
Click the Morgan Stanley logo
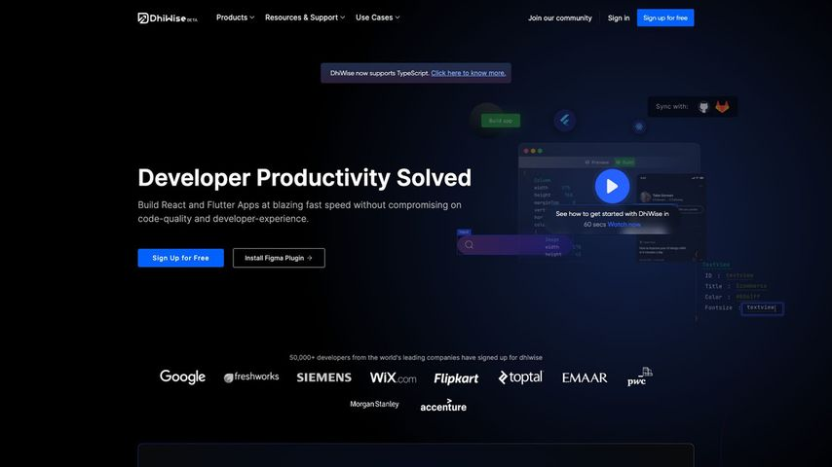[374, 404]
